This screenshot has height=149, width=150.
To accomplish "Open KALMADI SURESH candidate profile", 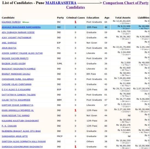I will [11, 22].
